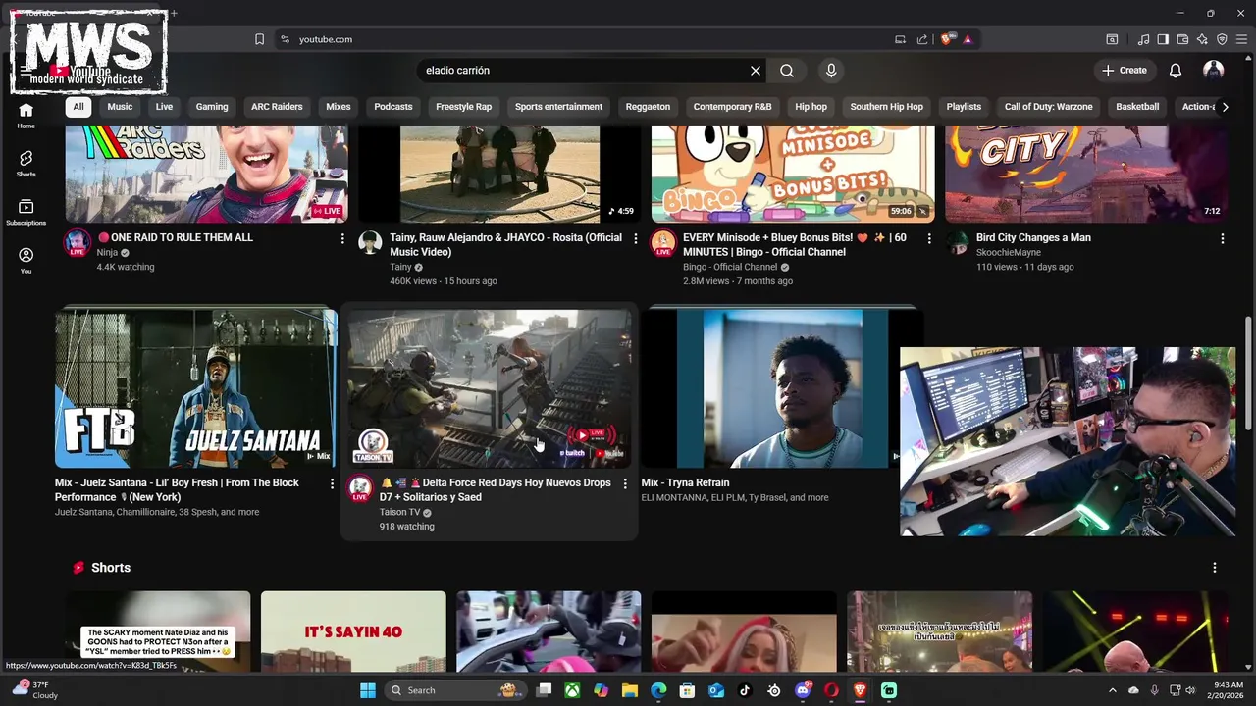Select the Mixes filter chip
This screenshot has width=1256, height=706.
(339, 107)
